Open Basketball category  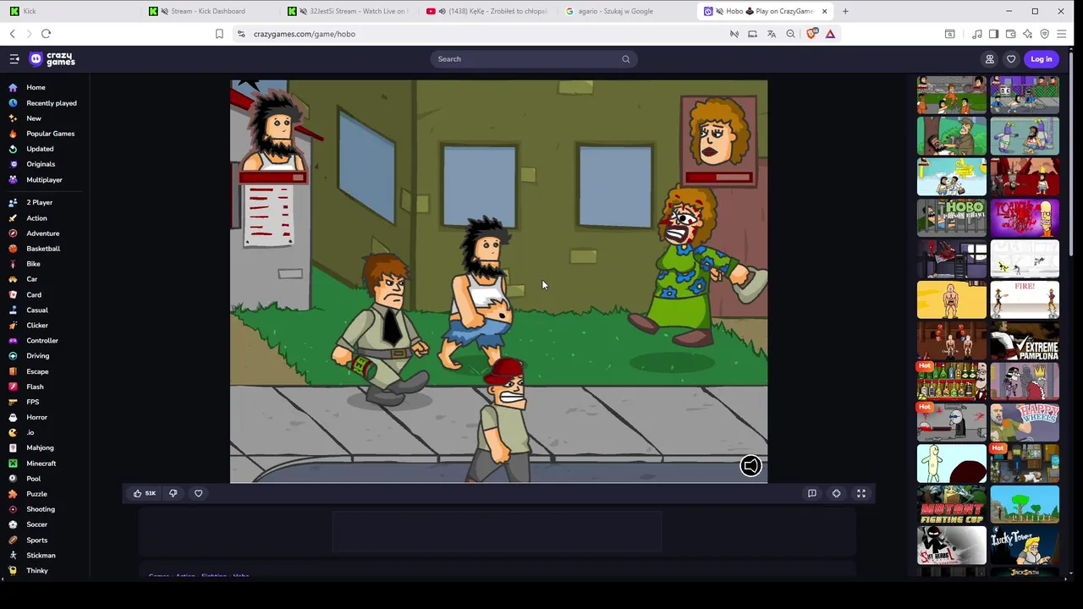(43, 249)
